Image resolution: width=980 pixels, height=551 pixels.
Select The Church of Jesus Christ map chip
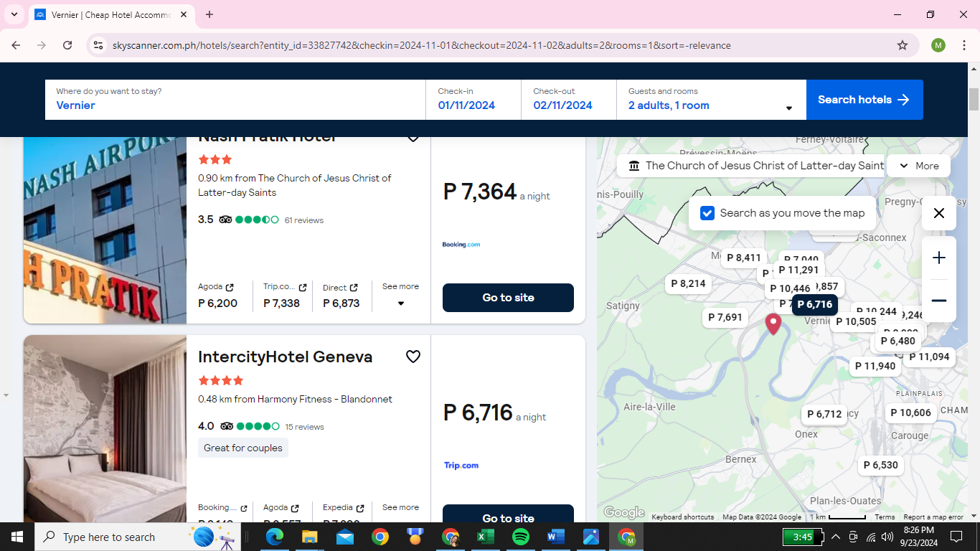[750, 166]
